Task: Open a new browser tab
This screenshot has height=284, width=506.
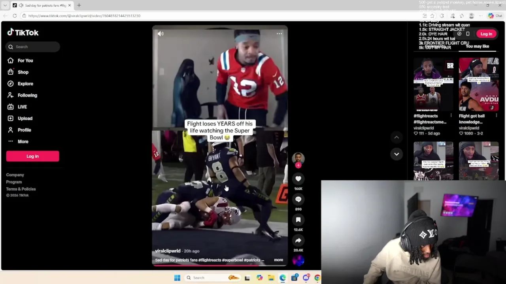Action: (79, 6)
